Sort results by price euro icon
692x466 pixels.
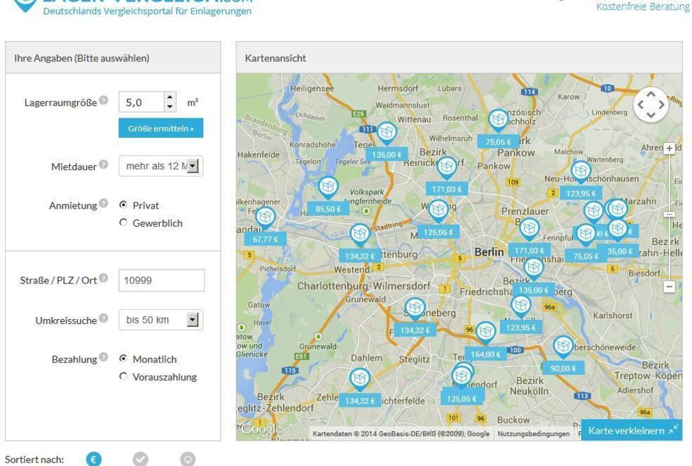point(94,459)
